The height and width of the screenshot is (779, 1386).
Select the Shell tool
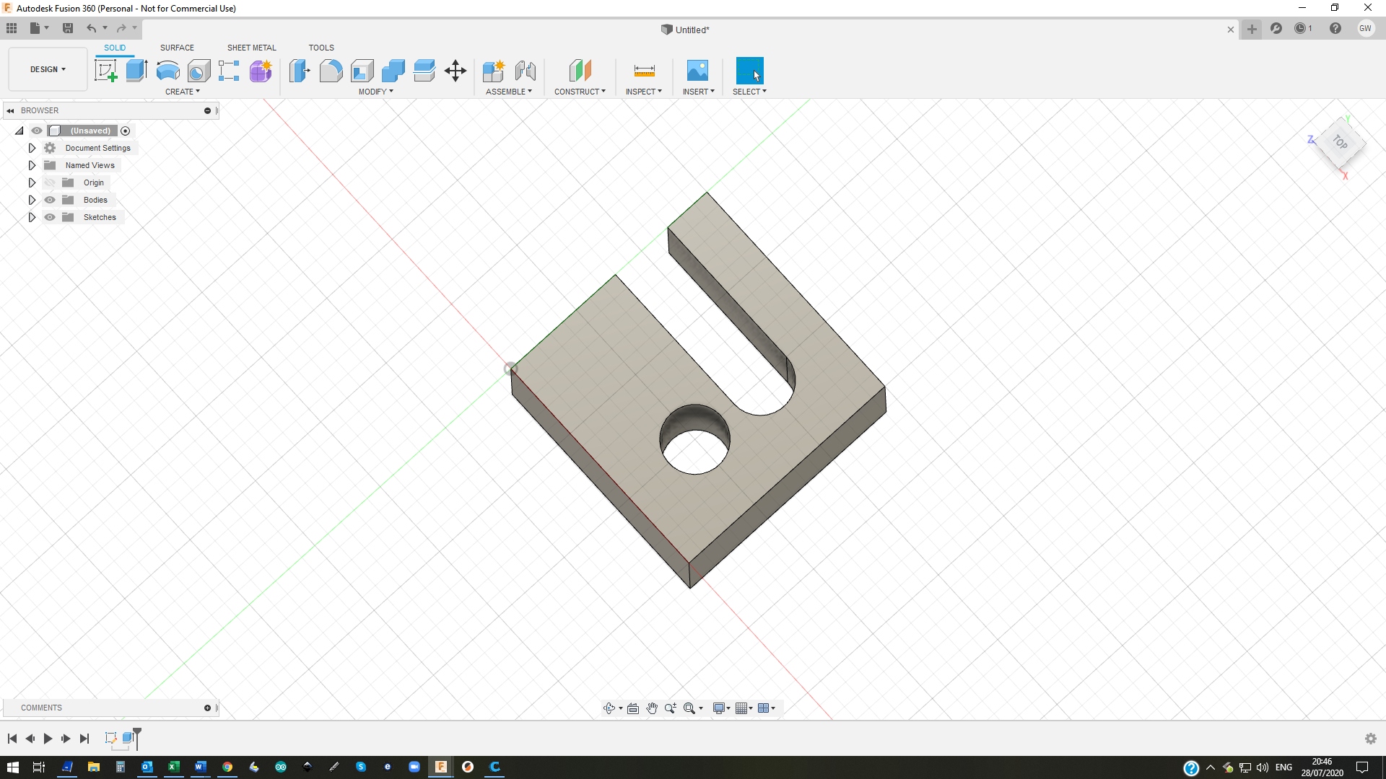pos(362,71)
